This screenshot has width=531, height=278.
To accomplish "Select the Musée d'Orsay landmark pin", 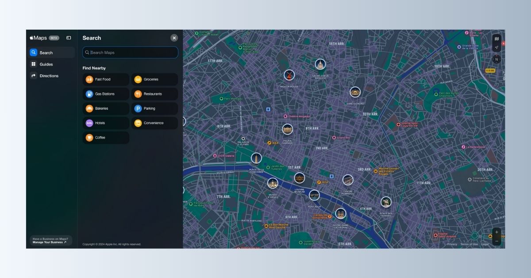I will pos(273,183).
